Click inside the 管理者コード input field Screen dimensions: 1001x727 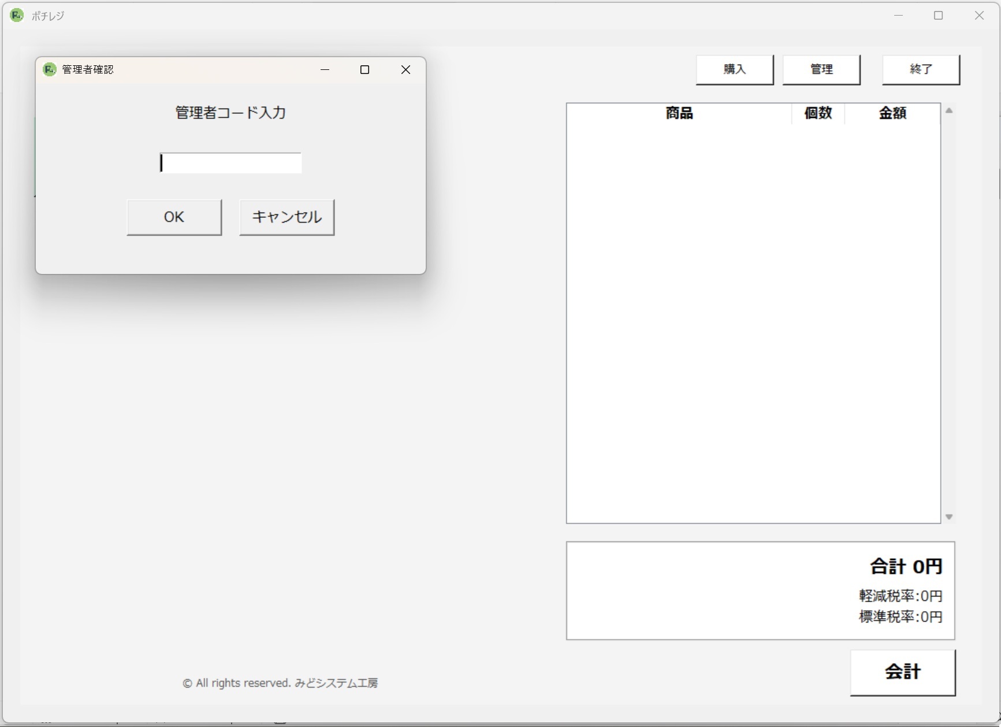(x=230, y=162)
